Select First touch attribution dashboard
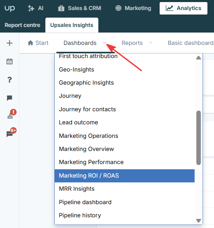Viewport: 214px width, 228px height. pos(125,56)
